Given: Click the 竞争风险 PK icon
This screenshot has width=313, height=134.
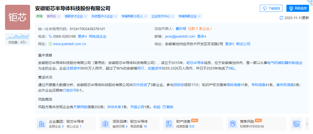Looking at the screenshot, I should coord(233,124).
